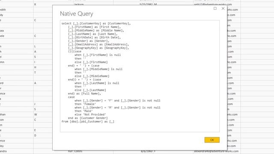
Task: Click the 'Collins' cell in background table
Action: pyautogui.click(x=78, y=151)
